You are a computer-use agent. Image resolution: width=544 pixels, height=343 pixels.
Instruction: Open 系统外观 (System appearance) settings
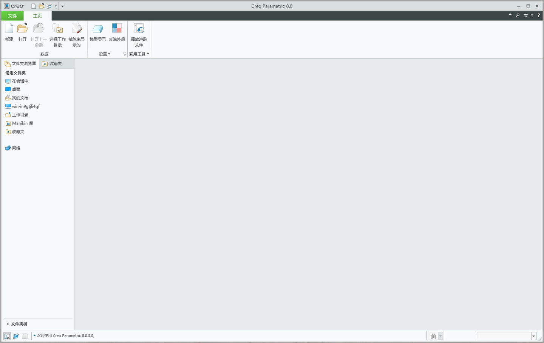pyautogui.click(x=117, y=32)
